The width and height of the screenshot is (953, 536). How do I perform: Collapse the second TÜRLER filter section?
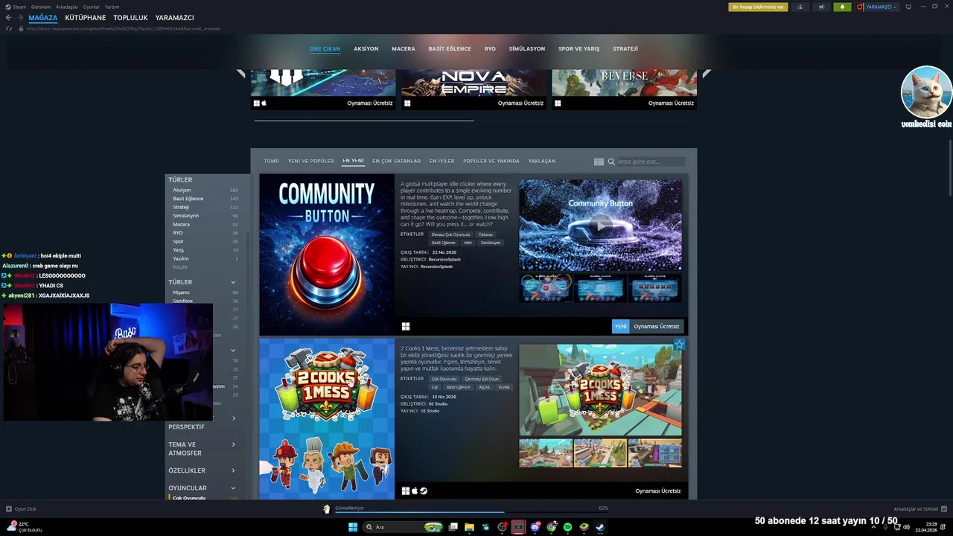click(x=233, y=282)
